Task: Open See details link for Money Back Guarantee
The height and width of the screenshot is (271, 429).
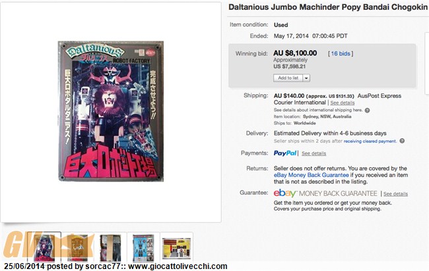Action: tap(395, 194)
